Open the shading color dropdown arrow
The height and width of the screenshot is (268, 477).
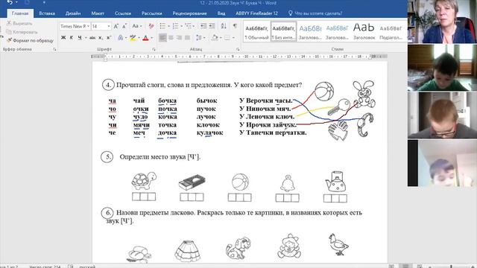(221, 38)
